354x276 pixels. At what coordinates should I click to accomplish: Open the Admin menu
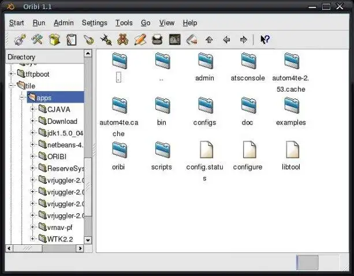tap(64, 22)
